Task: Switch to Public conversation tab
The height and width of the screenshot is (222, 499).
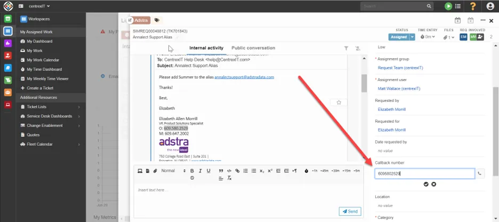Action: pos(253,48)
